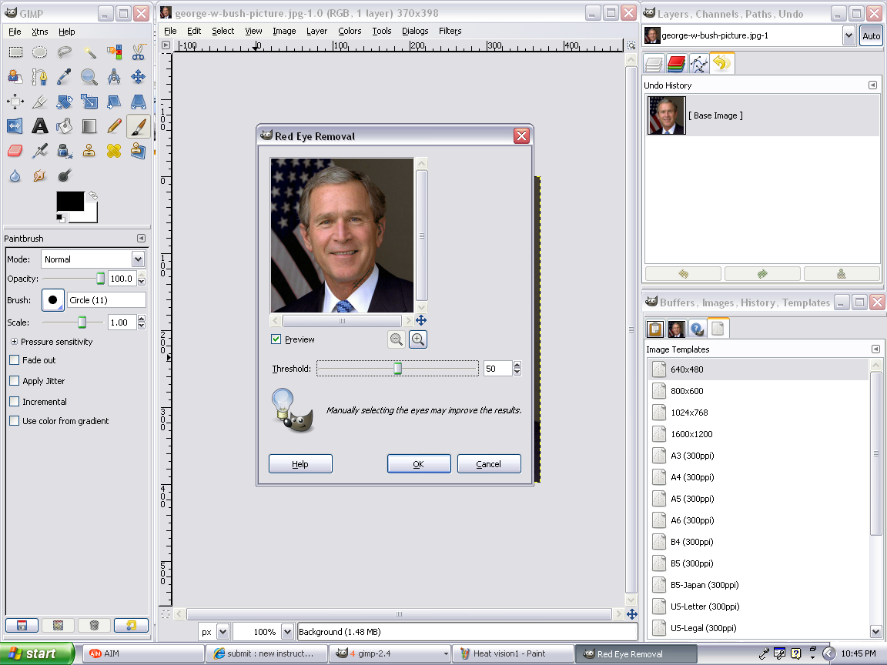This screenshot has width=887, height=665.
Task: Select the Eraser tool
Action: (15, 150)
